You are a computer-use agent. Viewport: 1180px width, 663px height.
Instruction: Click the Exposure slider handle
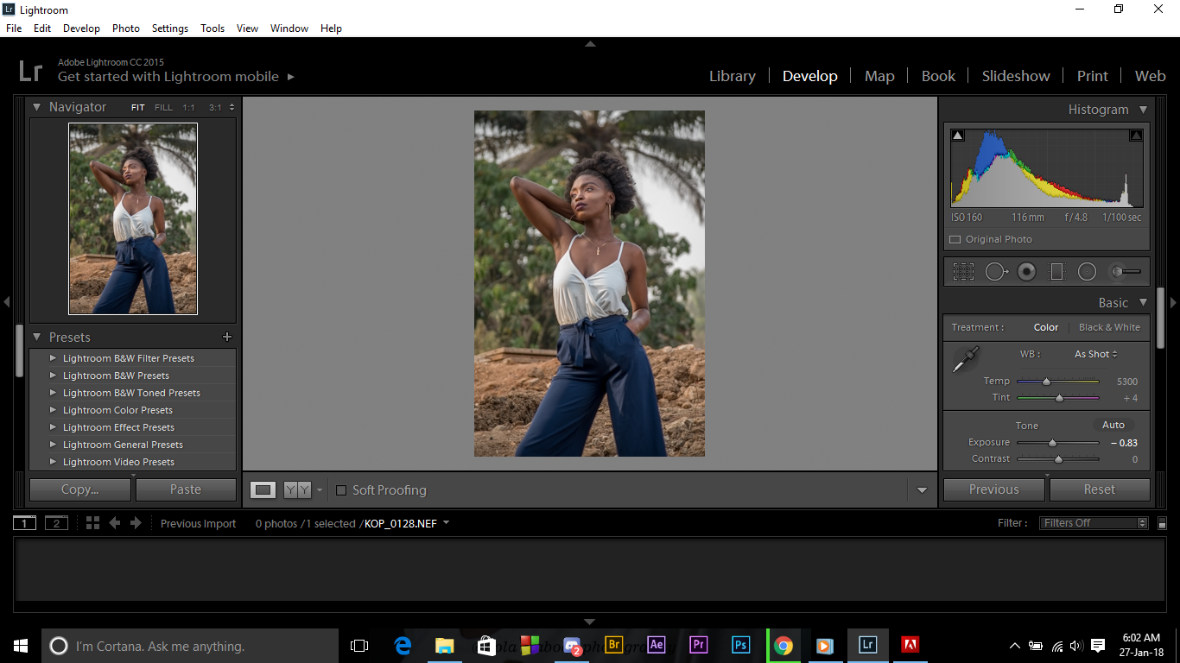tap(1052, 443)
